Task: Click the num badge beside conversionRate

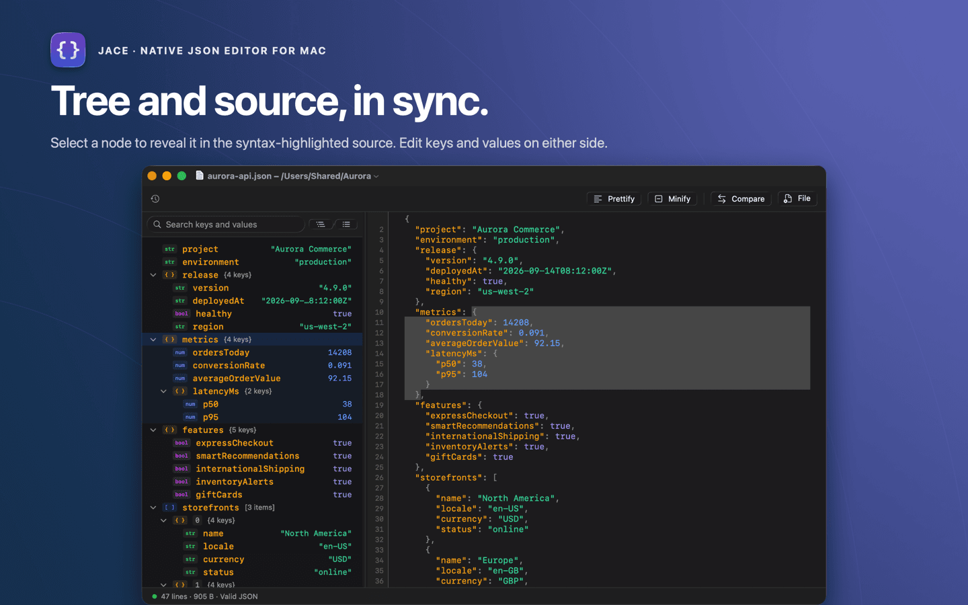Action: (x=180, y=366)
